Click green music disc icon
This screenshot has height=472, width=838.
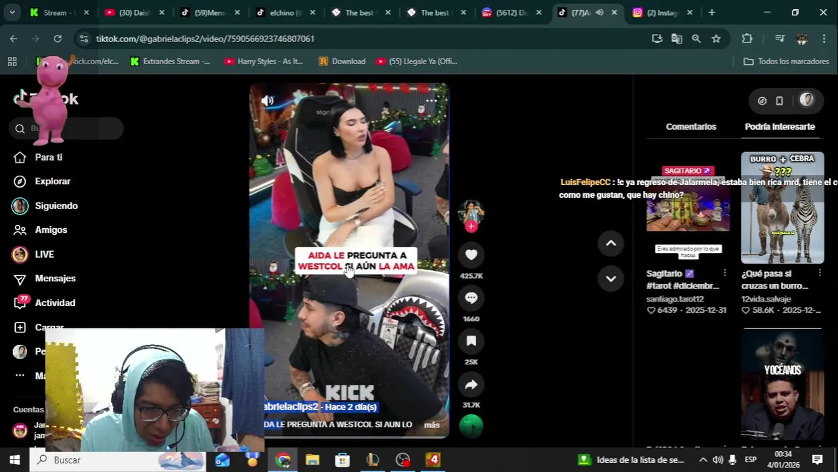tap(471, 426)
